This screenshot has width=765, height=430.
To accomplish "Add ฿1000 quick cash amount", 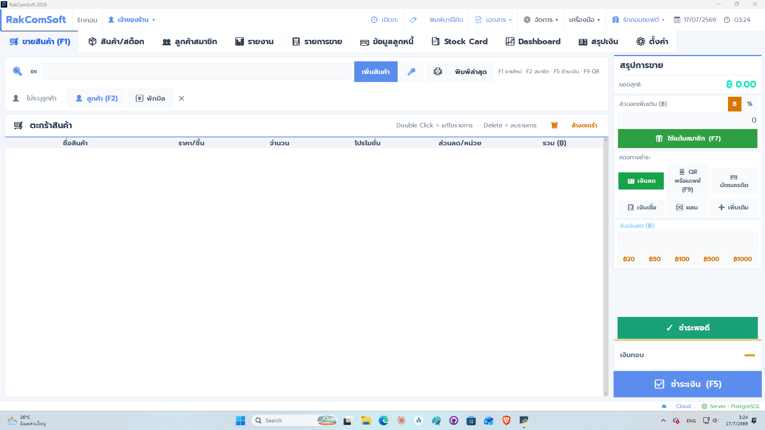I will [743, 259].
